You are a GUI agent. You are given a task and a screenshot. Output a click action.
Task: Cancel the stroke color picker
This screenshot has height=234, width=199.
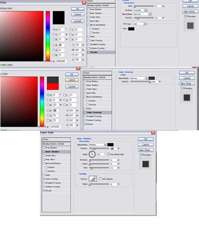(78, 14)
